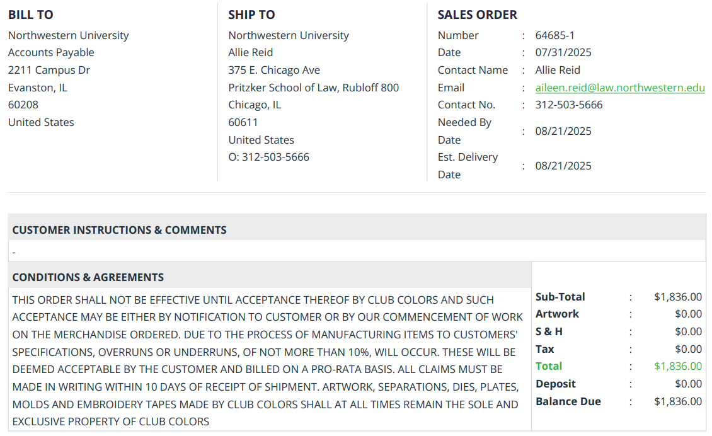The height and width of the screenshot is (436, 712).
Task: Click the Balance Due label
Action: click(568, 401)
